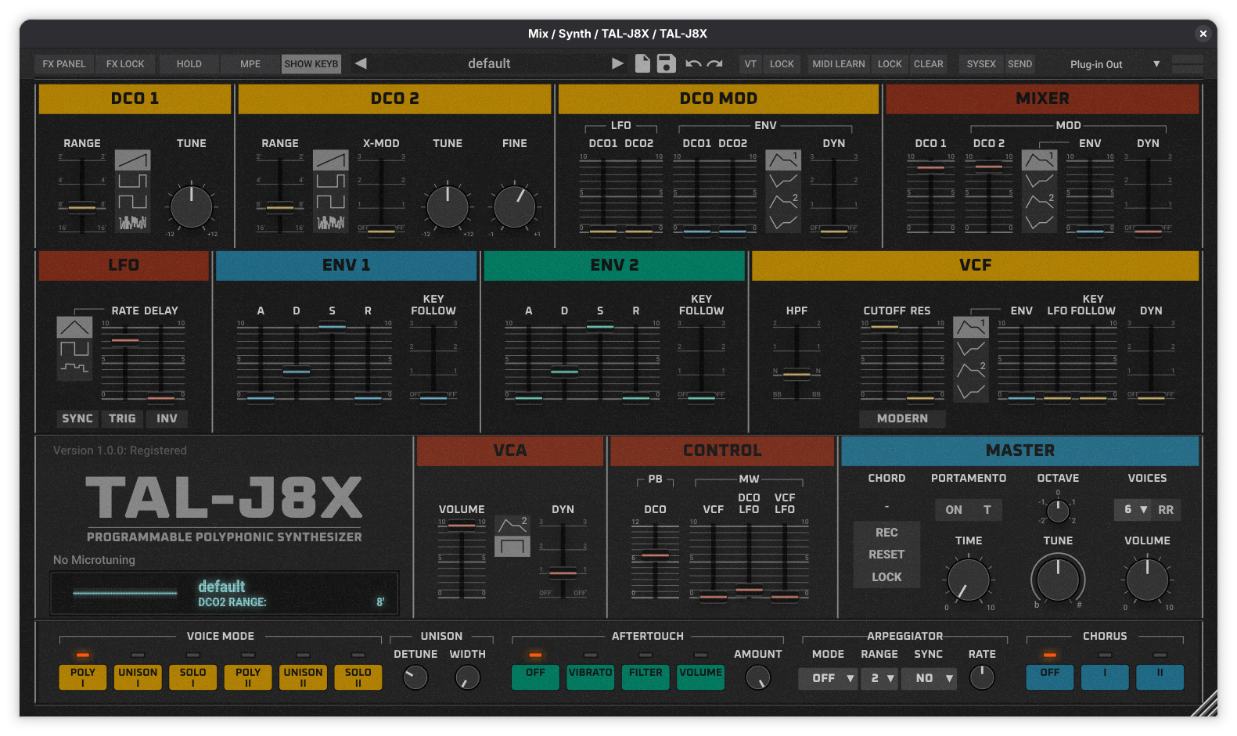Click the MODERN filter mode button
Screen dimensions: 1237x736
[902, 418]
